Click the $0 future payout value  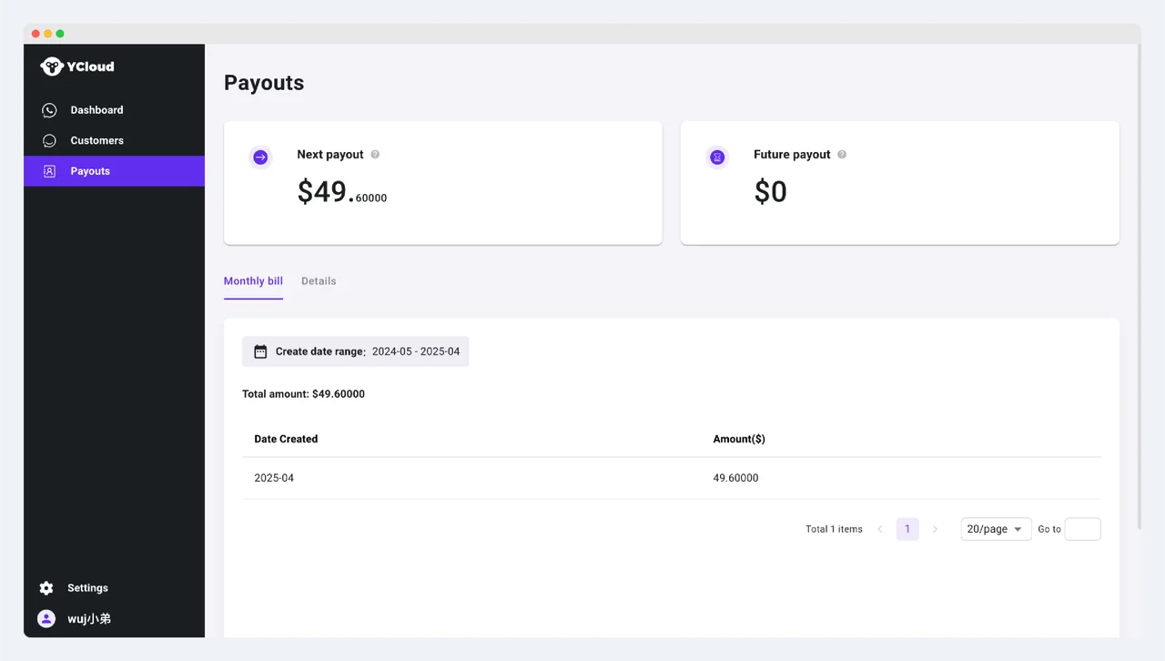pyautogui.click(x=770, y=192)
